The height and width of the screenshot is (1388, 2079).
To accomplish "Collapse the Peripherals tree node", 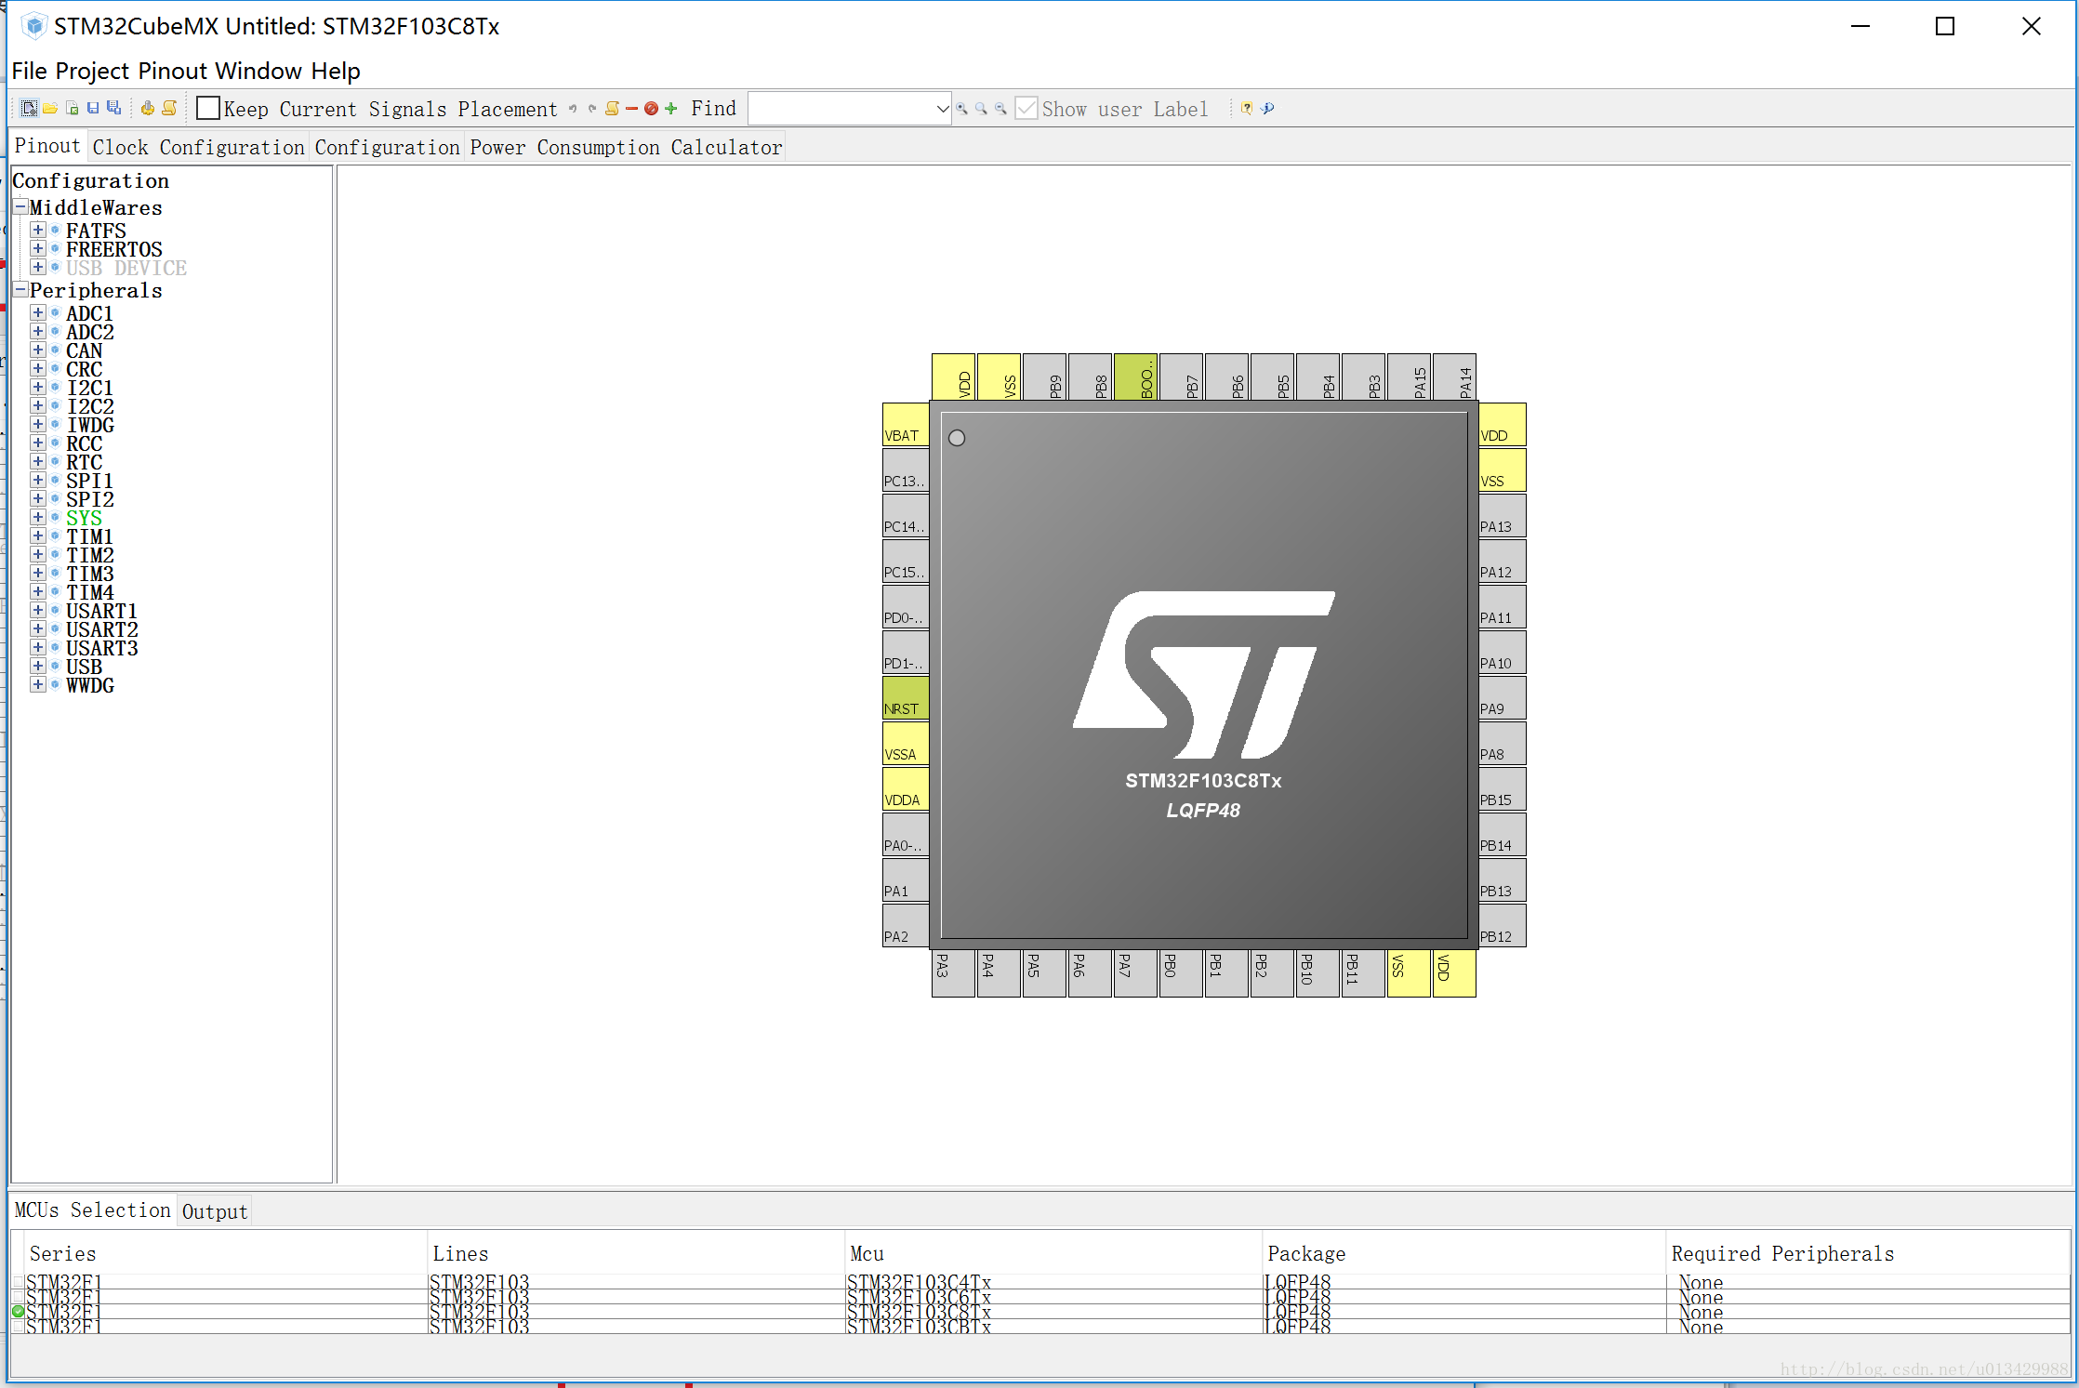I will coord(20,289).
